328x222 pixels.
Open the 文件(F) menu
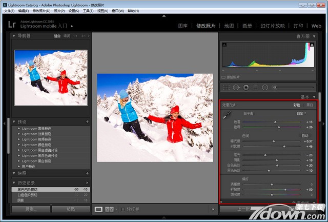tap(9, 11)
